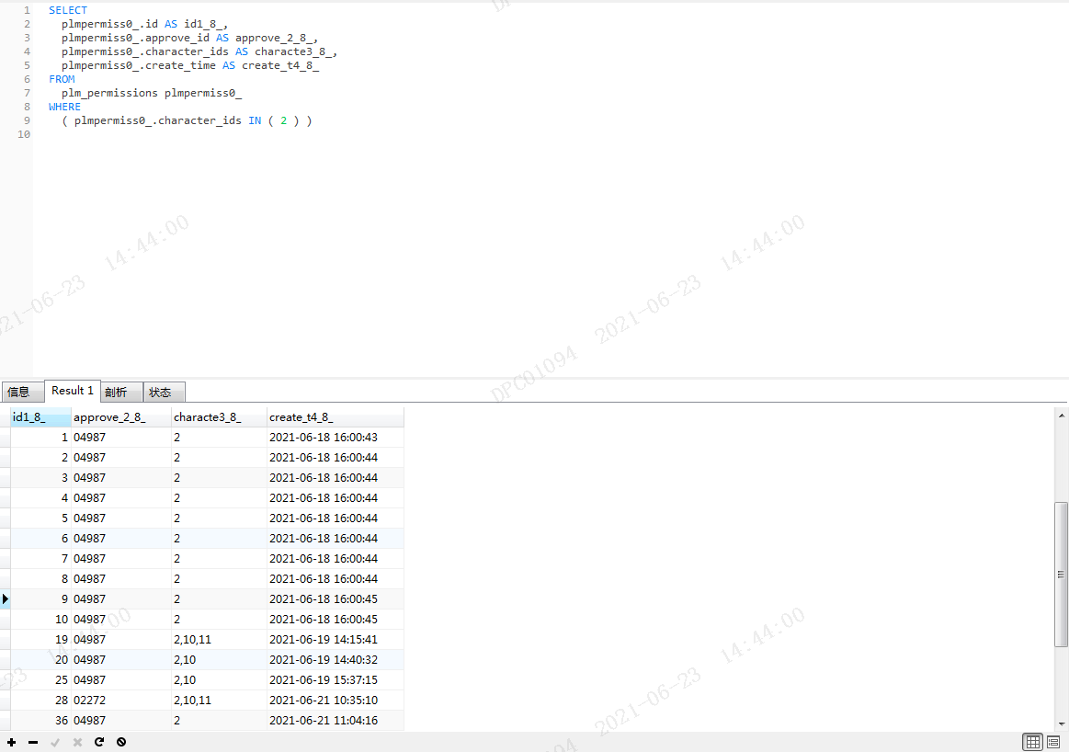Open the 信息 tab
This screenshot has height=752, width=1069.
pos(22,392)
